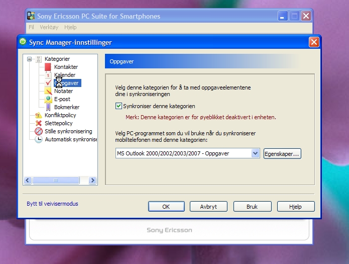Select Oppgaver in the category tree

pyautogui.click(x=67, y=83)
